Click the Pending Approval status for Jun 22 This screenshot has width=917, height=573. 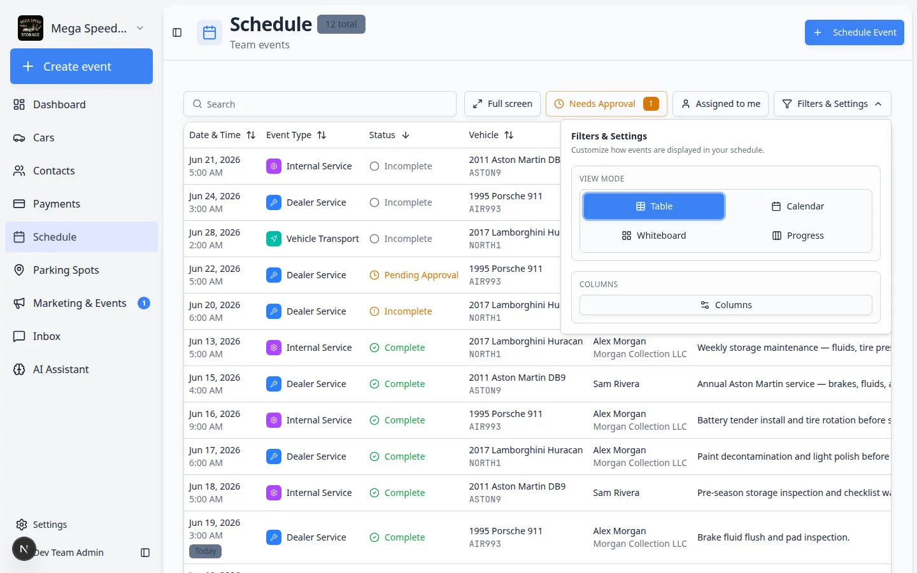click(414, 275)
